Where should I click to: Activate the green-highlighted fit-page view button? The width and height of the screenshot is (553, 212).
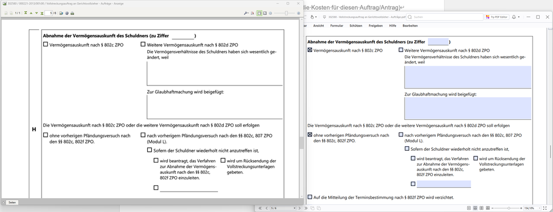260,13
